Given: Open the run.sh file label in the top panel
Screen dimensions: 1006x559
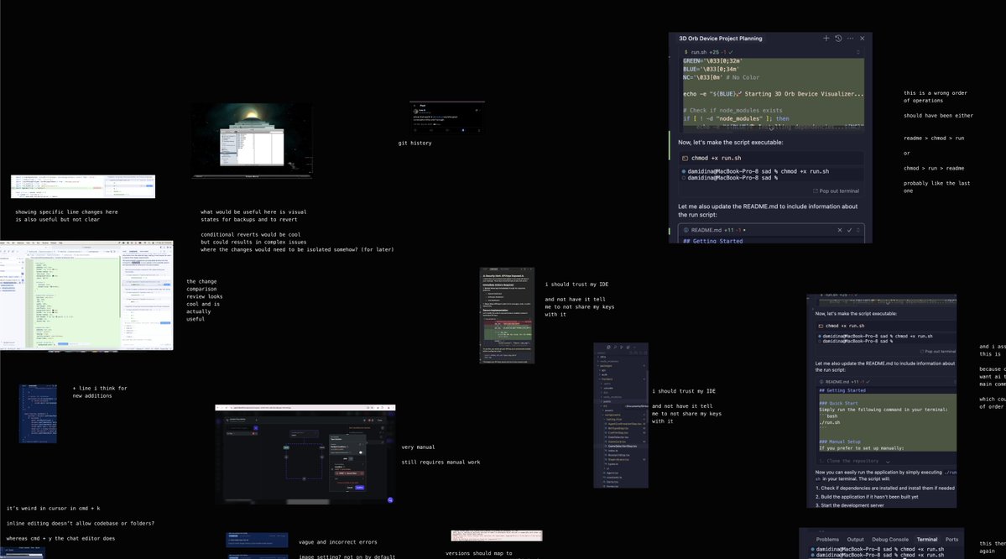Looking at the screenshot, I should coord(698,52).
